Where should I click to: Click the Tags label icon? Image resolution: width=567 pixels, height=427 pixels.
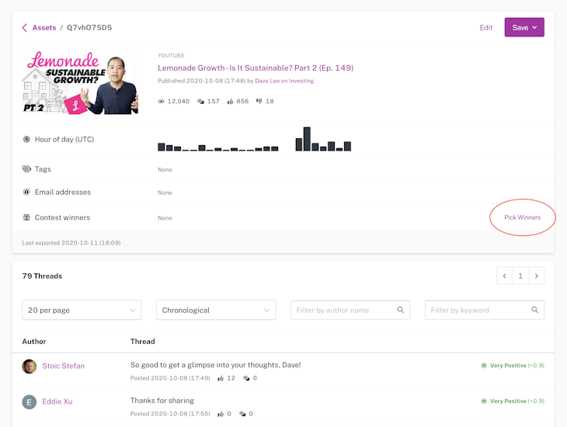click(x=26, y=169)
